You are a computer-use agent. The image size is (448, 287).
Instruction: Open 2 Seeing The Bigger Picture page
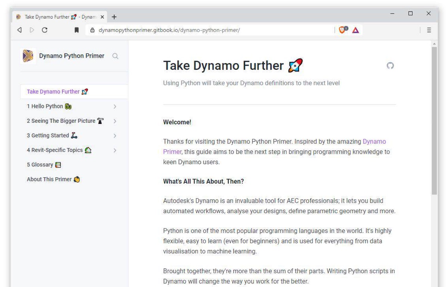pyautogui.click(x=65, y=121)
